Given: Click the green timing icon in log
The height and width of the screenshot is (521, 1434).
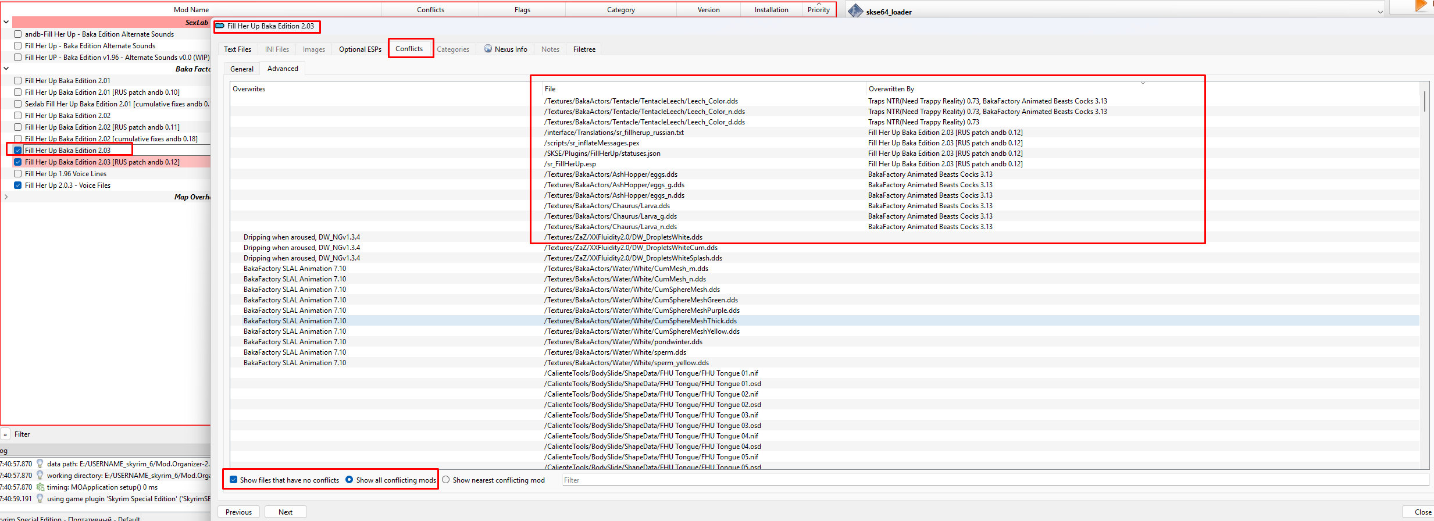Looking at the screenshot, I should 40,487.
